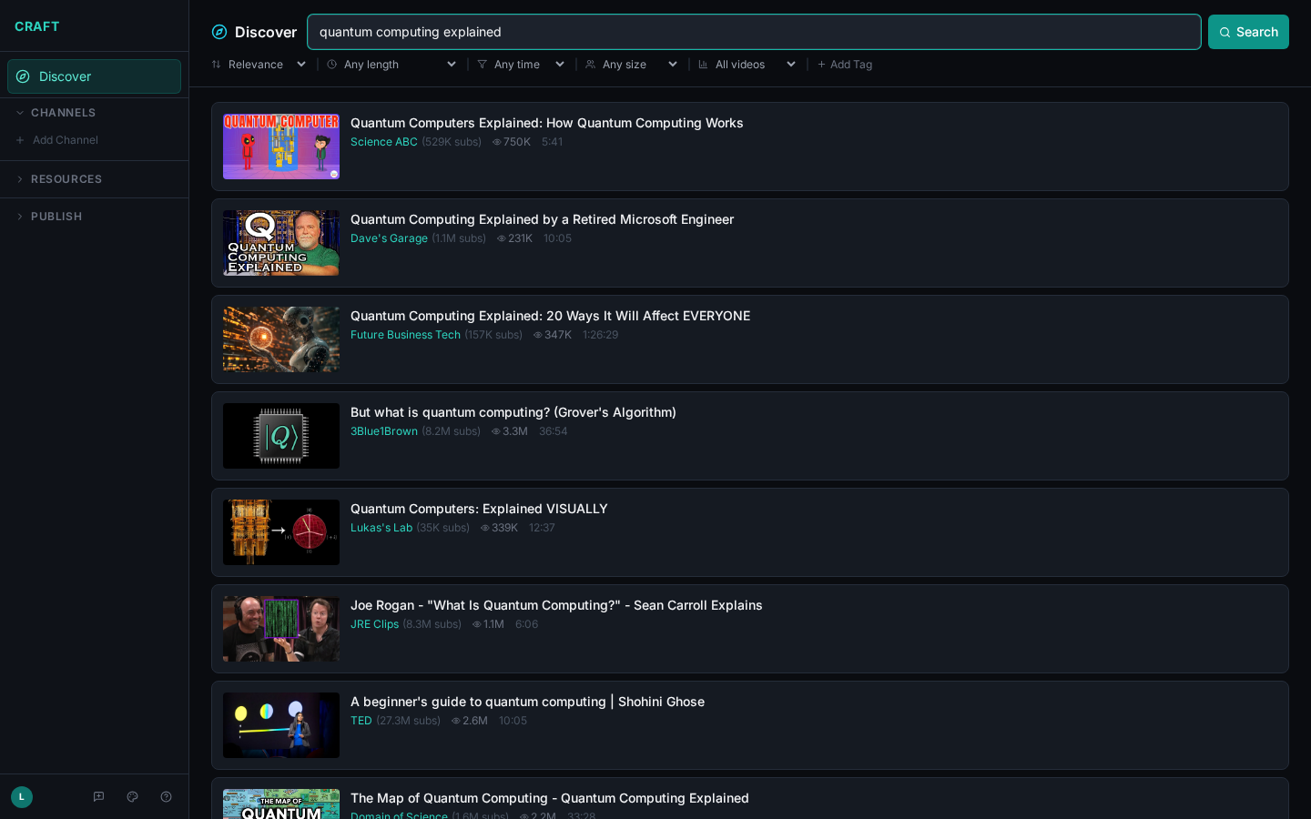Select the Discover compass icon in the sidebar
Screen dimensions: 1311x819
pos(25,76)
